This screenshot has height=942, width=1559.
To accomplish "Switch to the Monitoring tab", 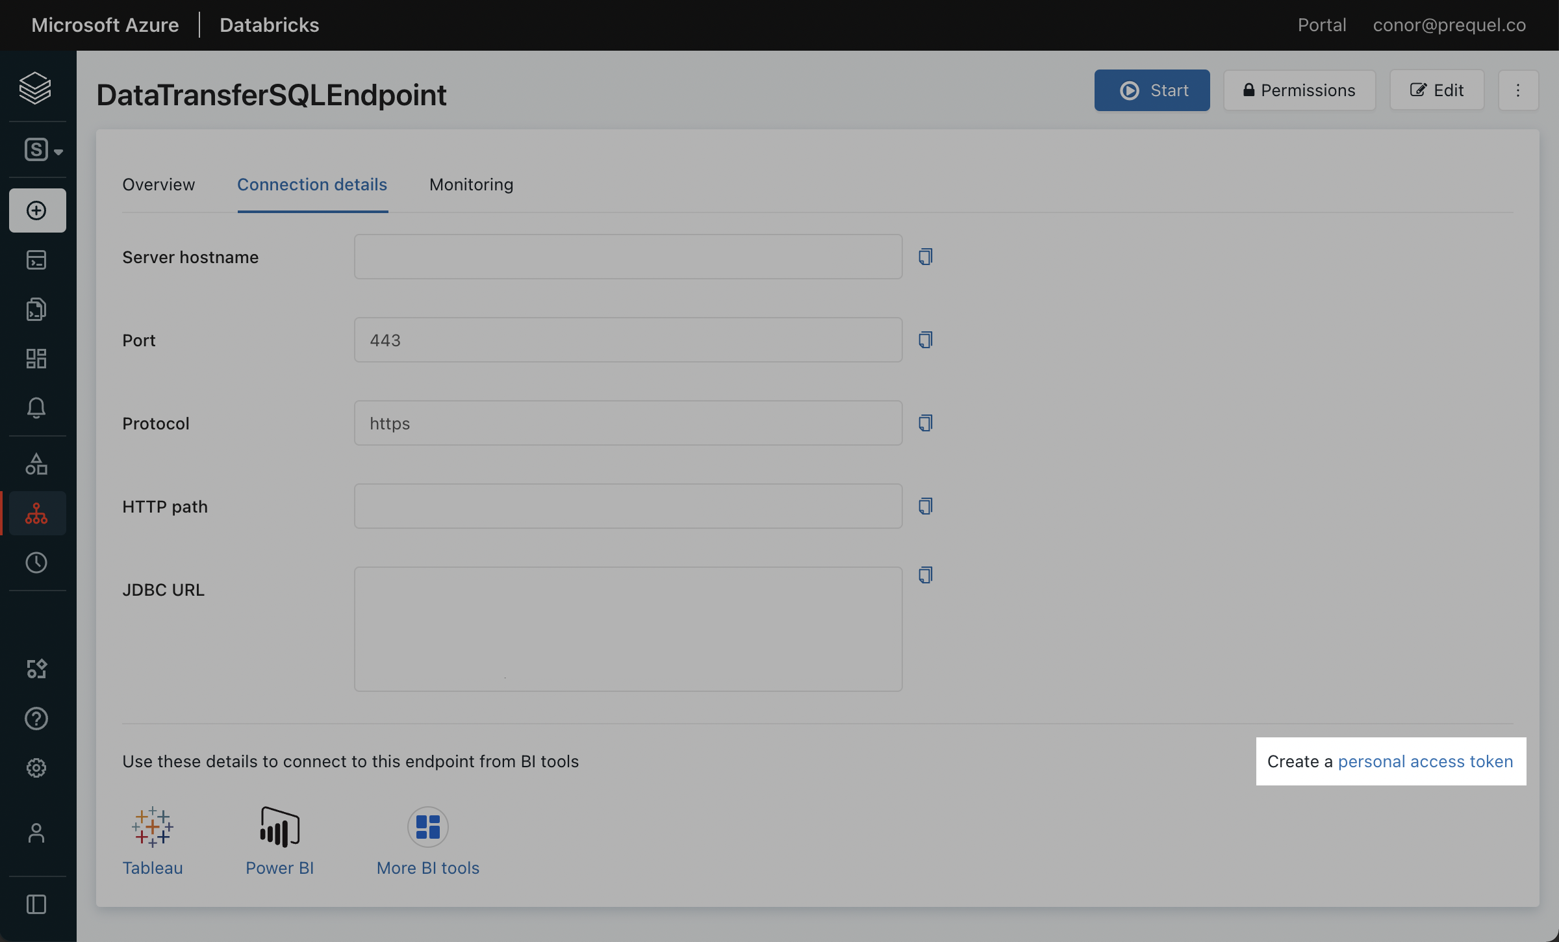I will click(x=470, y=185).
